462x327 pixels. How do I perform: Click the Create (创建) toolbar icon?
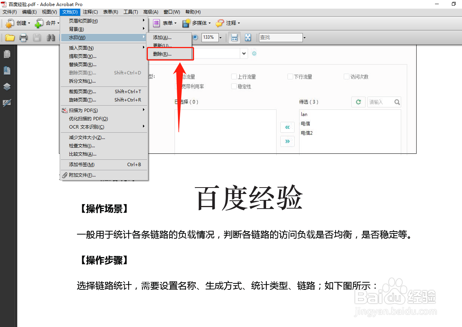pyautogui.click(x=10, y=23)
